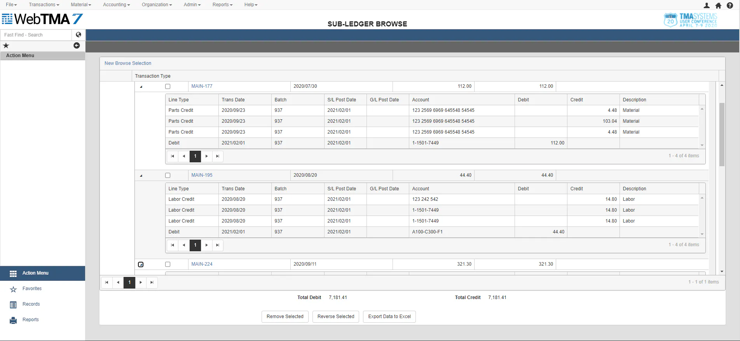
Task: Open the Admin dropdown menu
Action: pos(192,5)
